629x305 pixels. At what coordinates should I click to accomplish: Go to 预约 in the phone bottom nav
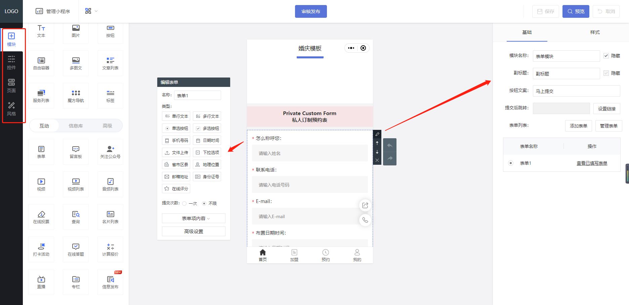326,255
